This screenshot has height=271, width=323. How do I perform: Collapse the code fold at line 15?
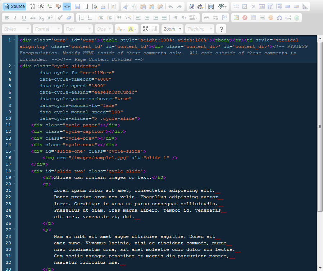pos(14,151)
